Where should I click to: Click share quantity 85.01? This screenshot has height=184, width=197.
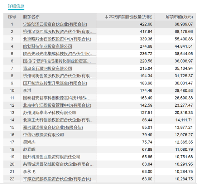147,127
